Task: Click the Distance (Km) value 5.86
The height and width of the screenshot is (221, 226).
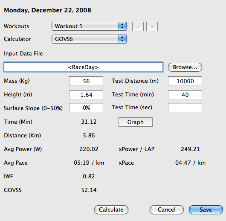Action: pyautogui.click(x=89, y=135)
